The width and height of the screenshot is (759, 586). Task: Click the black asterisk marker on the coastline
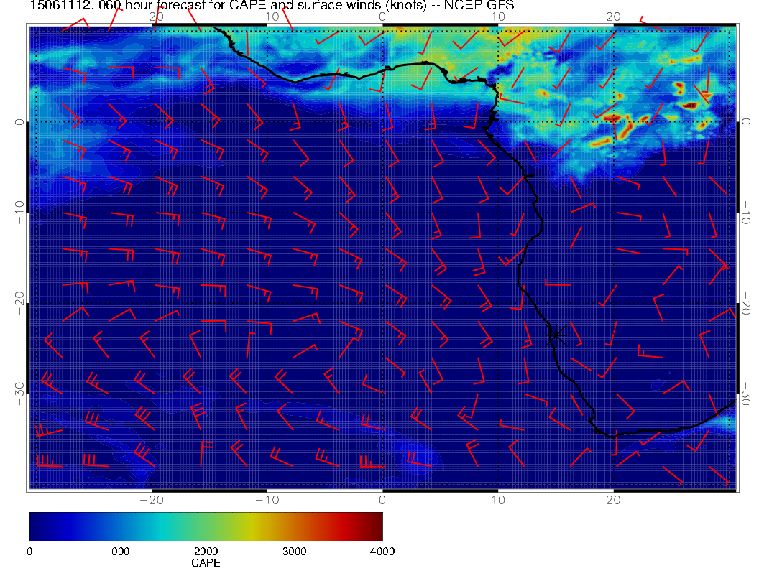(x=556, y=335)
